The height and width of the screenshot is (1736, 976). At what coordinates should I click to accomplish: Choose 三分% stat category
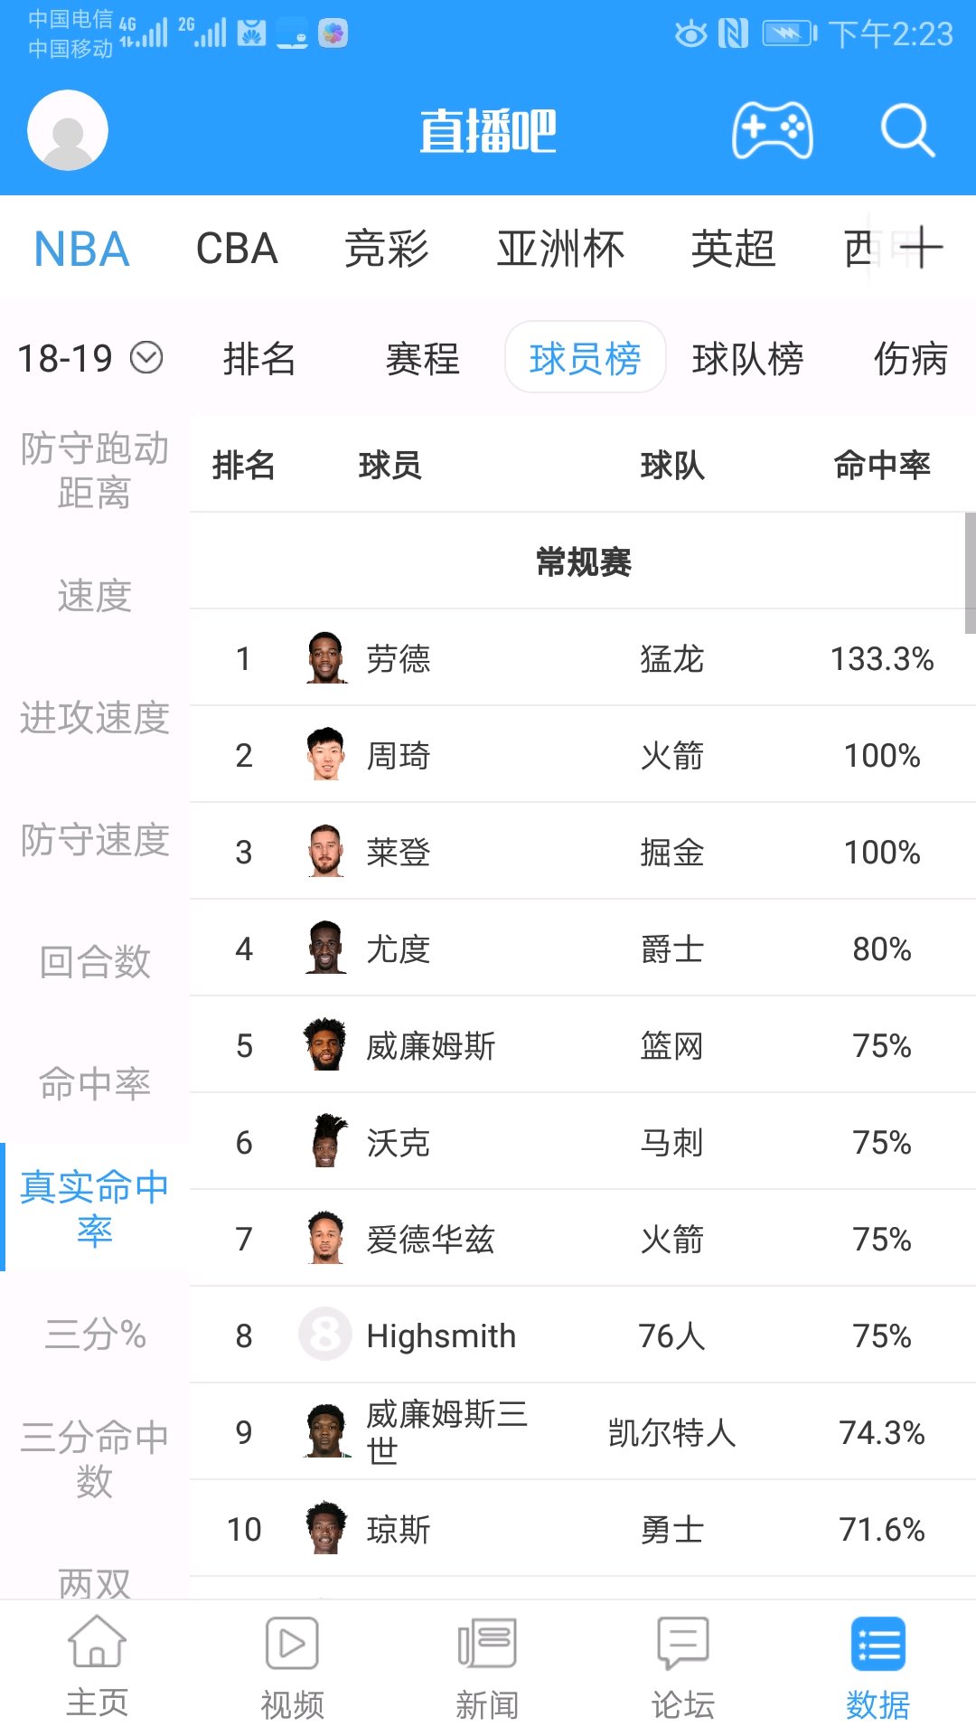click(95, 1334)
